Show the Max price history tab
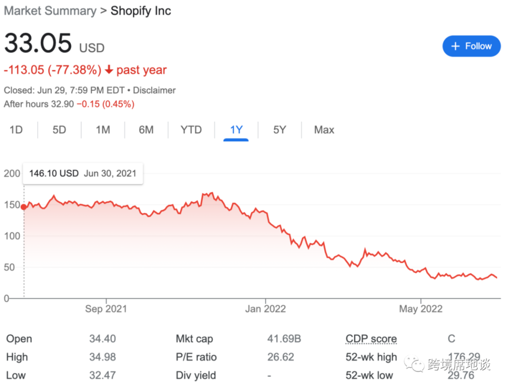The width and height of the screenshot is (507, 387). coord(324,130)
